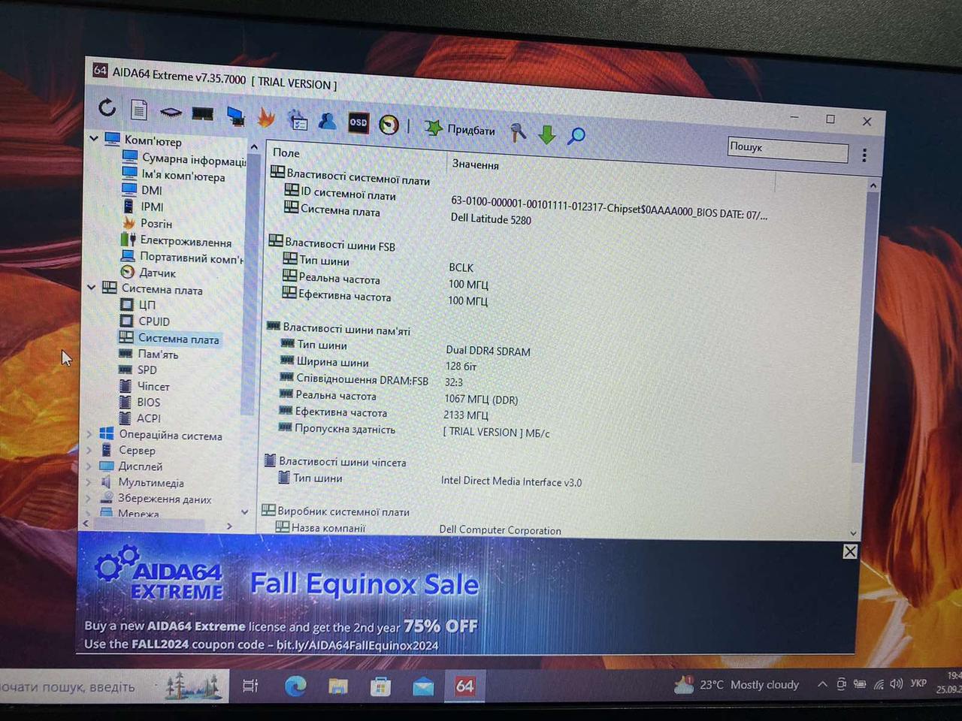The image size is (962, 721).
Task: Select Датчик in the sidebar tree
Action: [149, 273]
